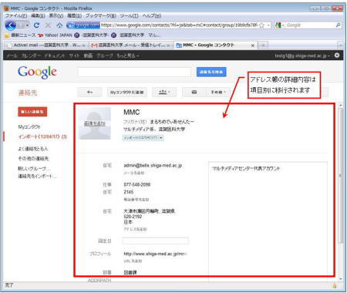This screenshot has height=293, width=347.
Task: Open the その他 dropdown button
Action: [218, 92]
